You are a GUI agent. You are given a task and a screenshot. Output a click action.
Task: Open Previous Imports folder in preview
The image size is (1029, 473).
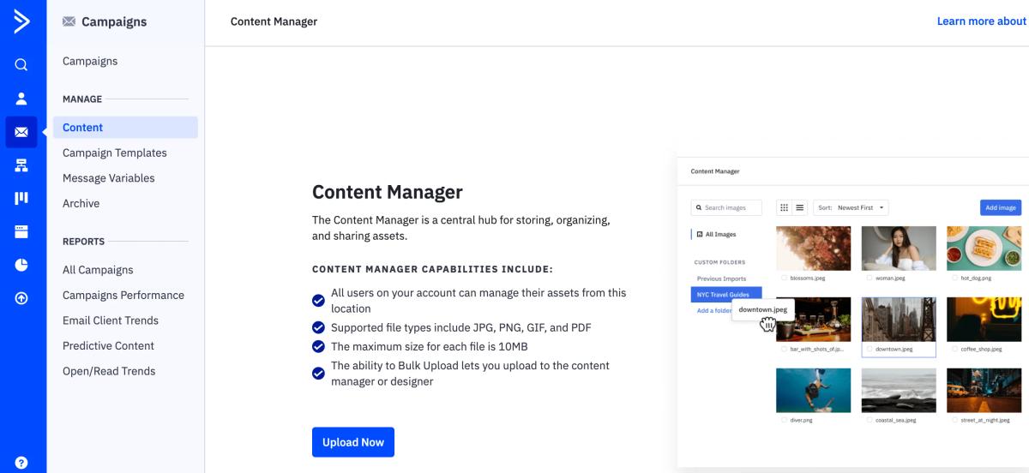point(721,278)
